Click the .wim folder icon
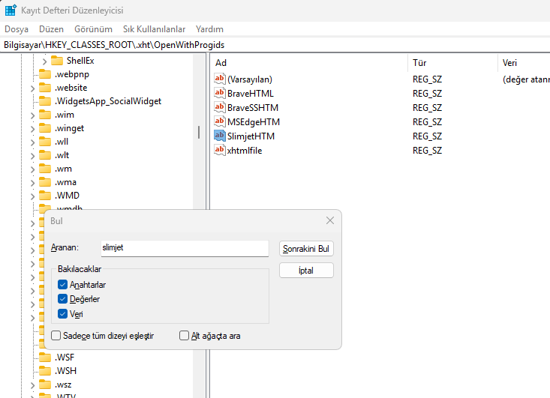550x398 pixels. 45,115
